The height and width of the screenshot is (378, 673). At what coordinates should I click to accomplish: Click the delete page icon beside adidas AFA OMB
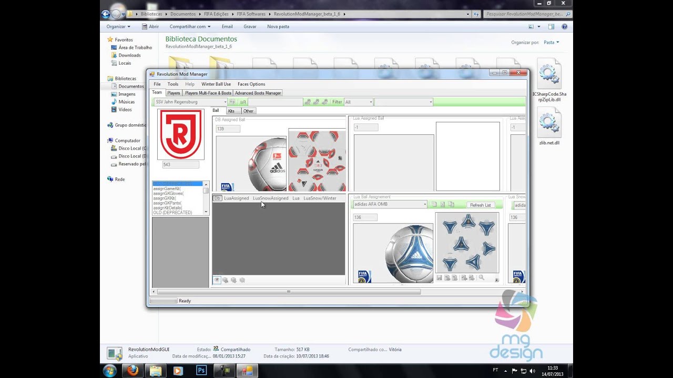pos(443,204)
